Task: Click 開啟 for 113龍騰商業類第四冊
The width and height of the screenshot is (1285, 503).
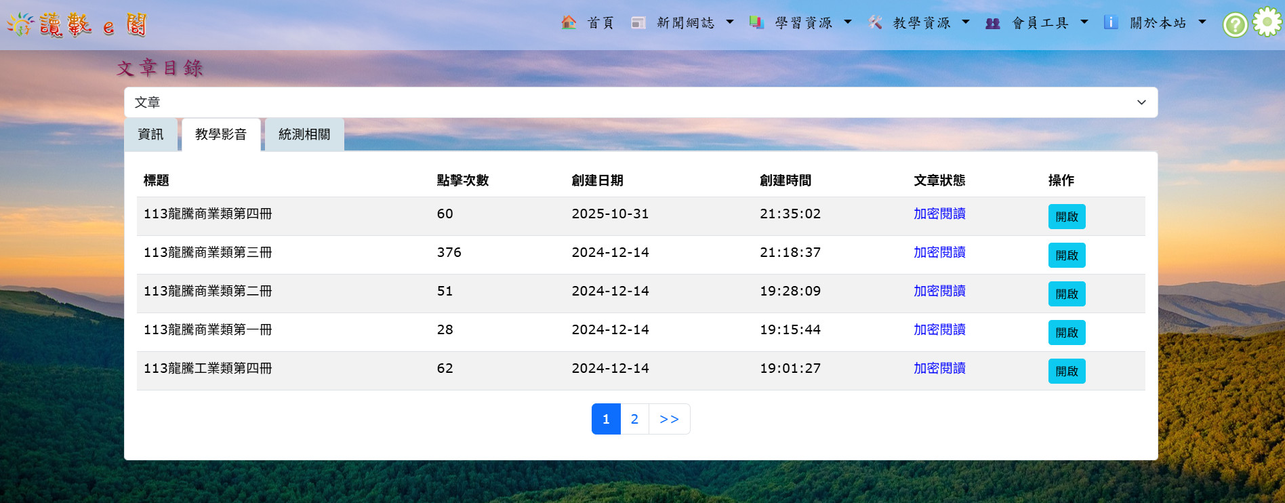Action: pyautogui.click(x=1067, y=217)
